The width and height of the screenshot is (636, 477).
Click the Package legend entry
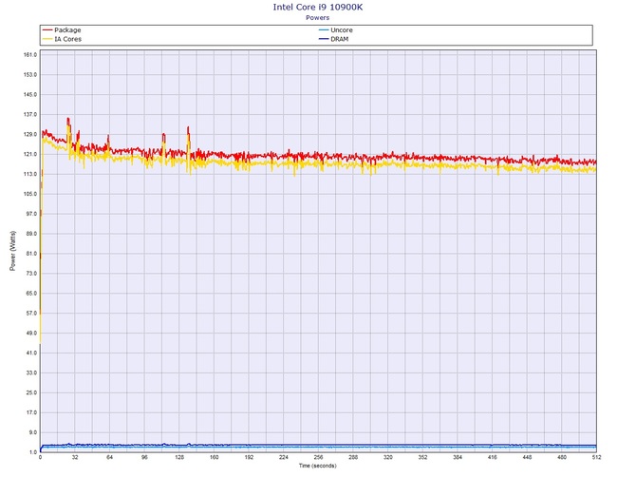[62, 30]
